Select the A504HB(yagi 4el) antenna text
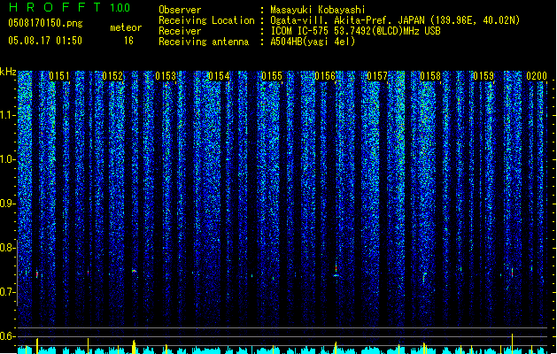Image resolution: width=557 pixels, height=354 pixels. [x=313, y=42]
